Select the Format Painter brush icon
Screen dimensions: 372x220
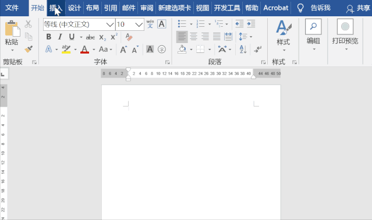29,49
